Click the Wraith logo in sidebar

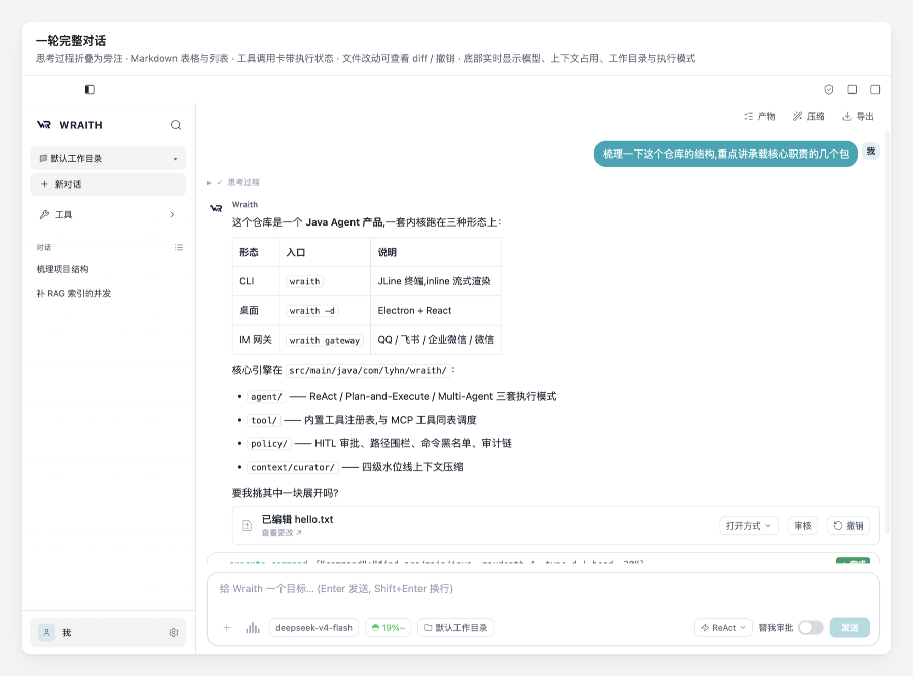(x=44, y=125)
